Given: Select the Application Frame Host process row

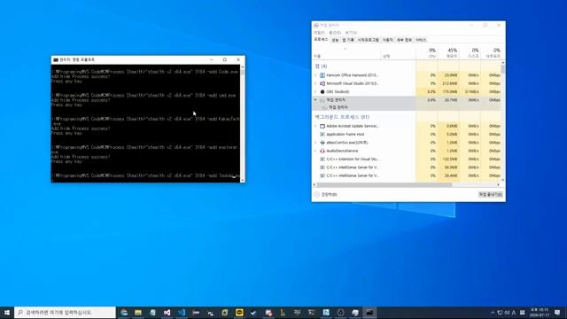Looking at the screenshot, I should pyautogui.click(x=407, y=135).
